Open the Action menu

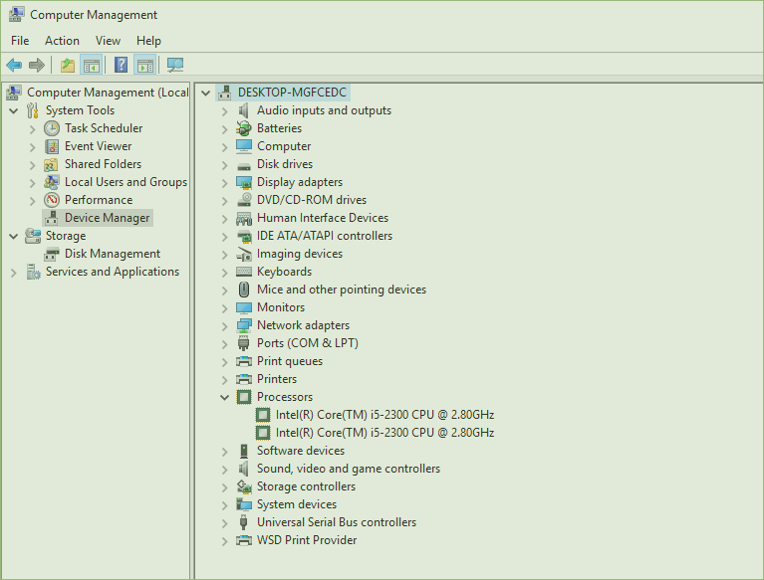coord(62,41)
